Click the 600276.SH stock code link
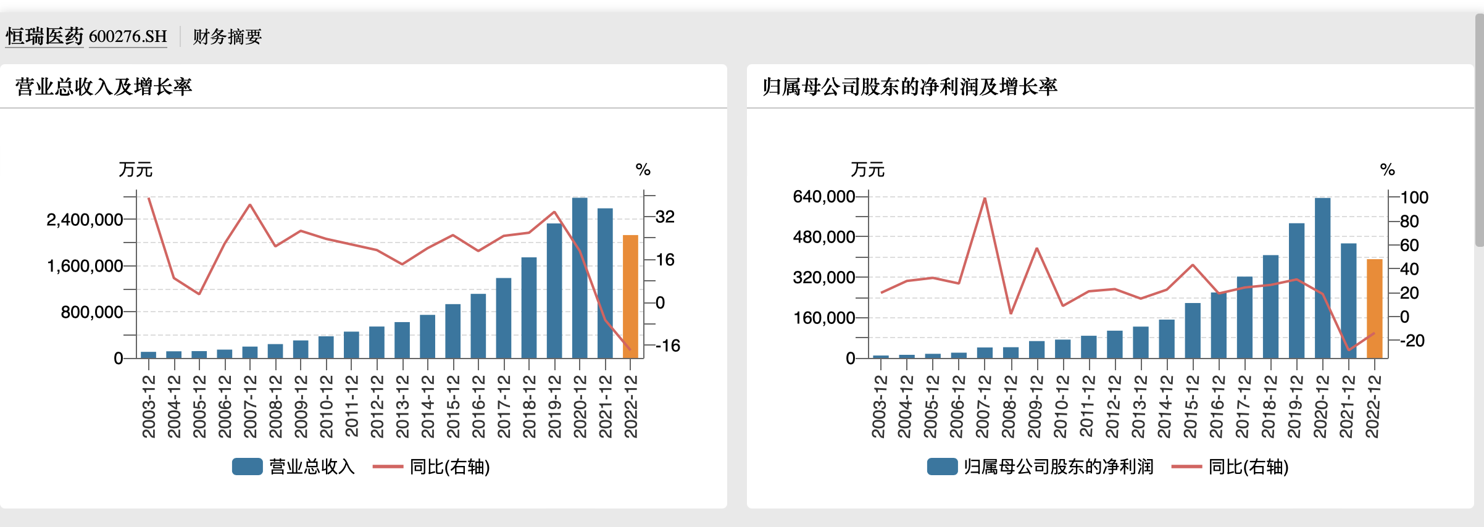The image size is (1484, 527). point(128,36)
